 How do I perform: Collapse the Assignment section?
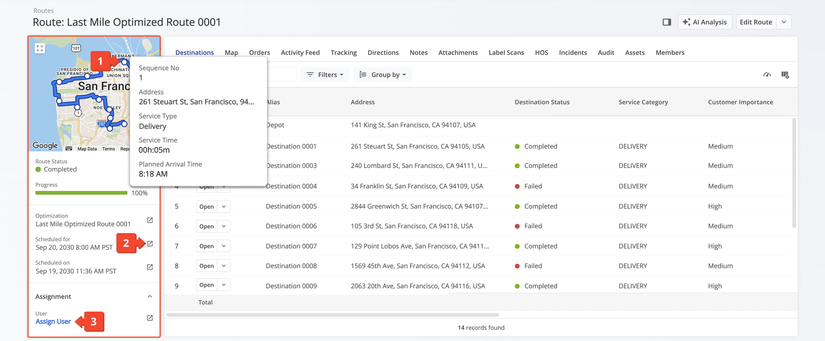pyautogui.click(x=150, y=296)
